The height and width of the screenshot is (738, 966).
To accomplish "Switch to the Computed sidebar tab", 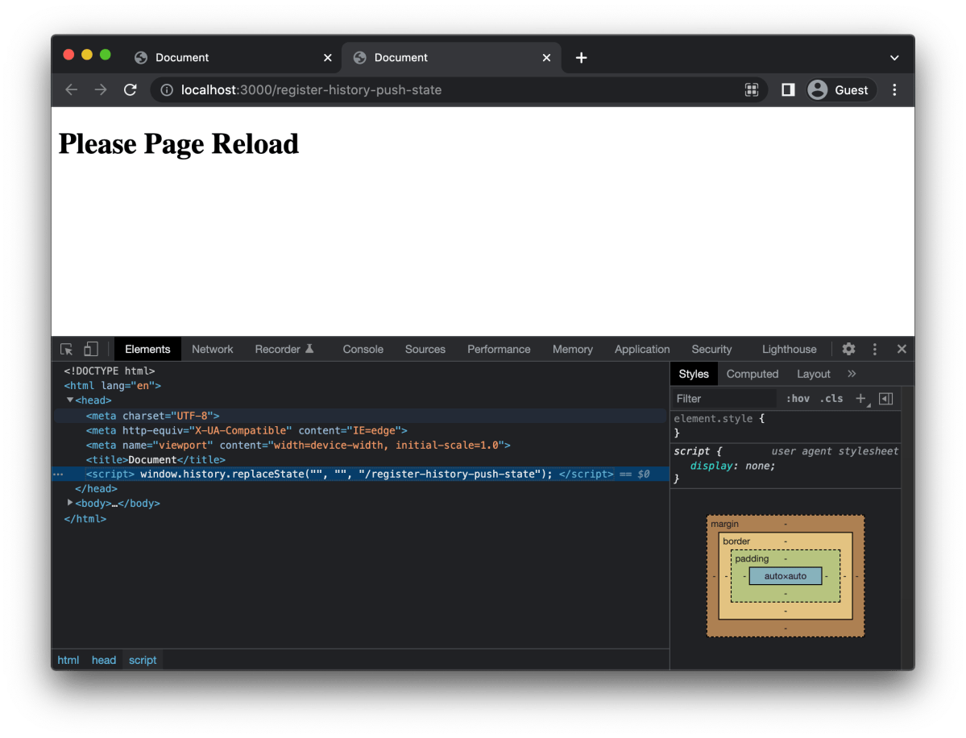I will [x=752, y=374].
